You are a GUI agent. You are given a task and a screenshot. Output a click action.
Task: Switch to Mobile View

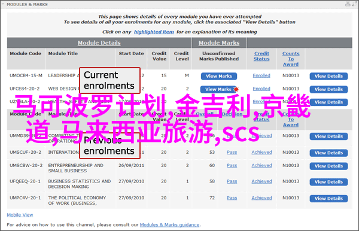coord(20,215)
